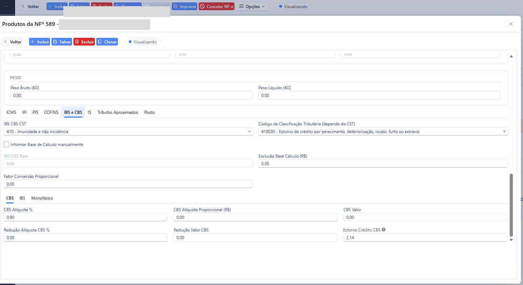The image size is (523, 285).
Task: Delete the product using the Excluir button
Action: click(x=84, y=42)
